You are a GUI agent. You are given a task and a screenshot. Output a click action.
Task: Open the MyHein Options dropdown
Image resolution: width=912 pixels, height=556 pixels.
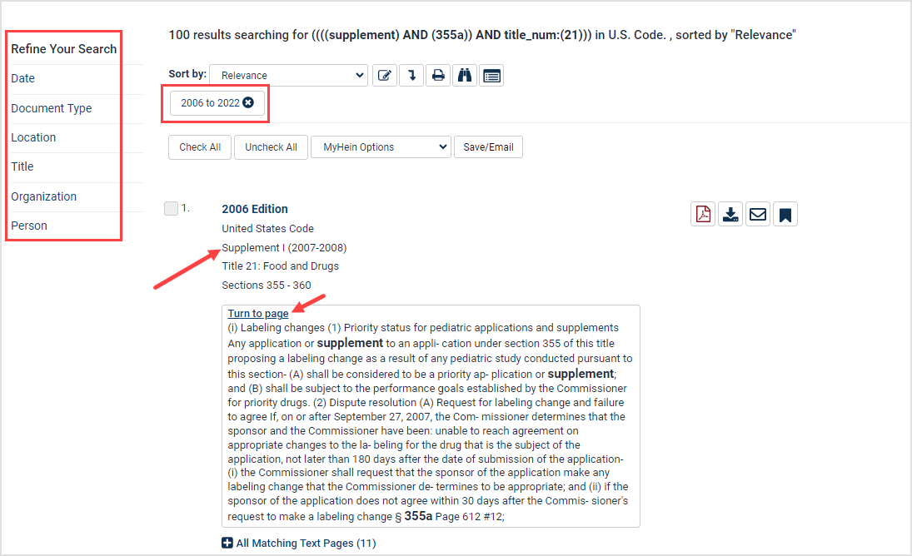(381, 147)
